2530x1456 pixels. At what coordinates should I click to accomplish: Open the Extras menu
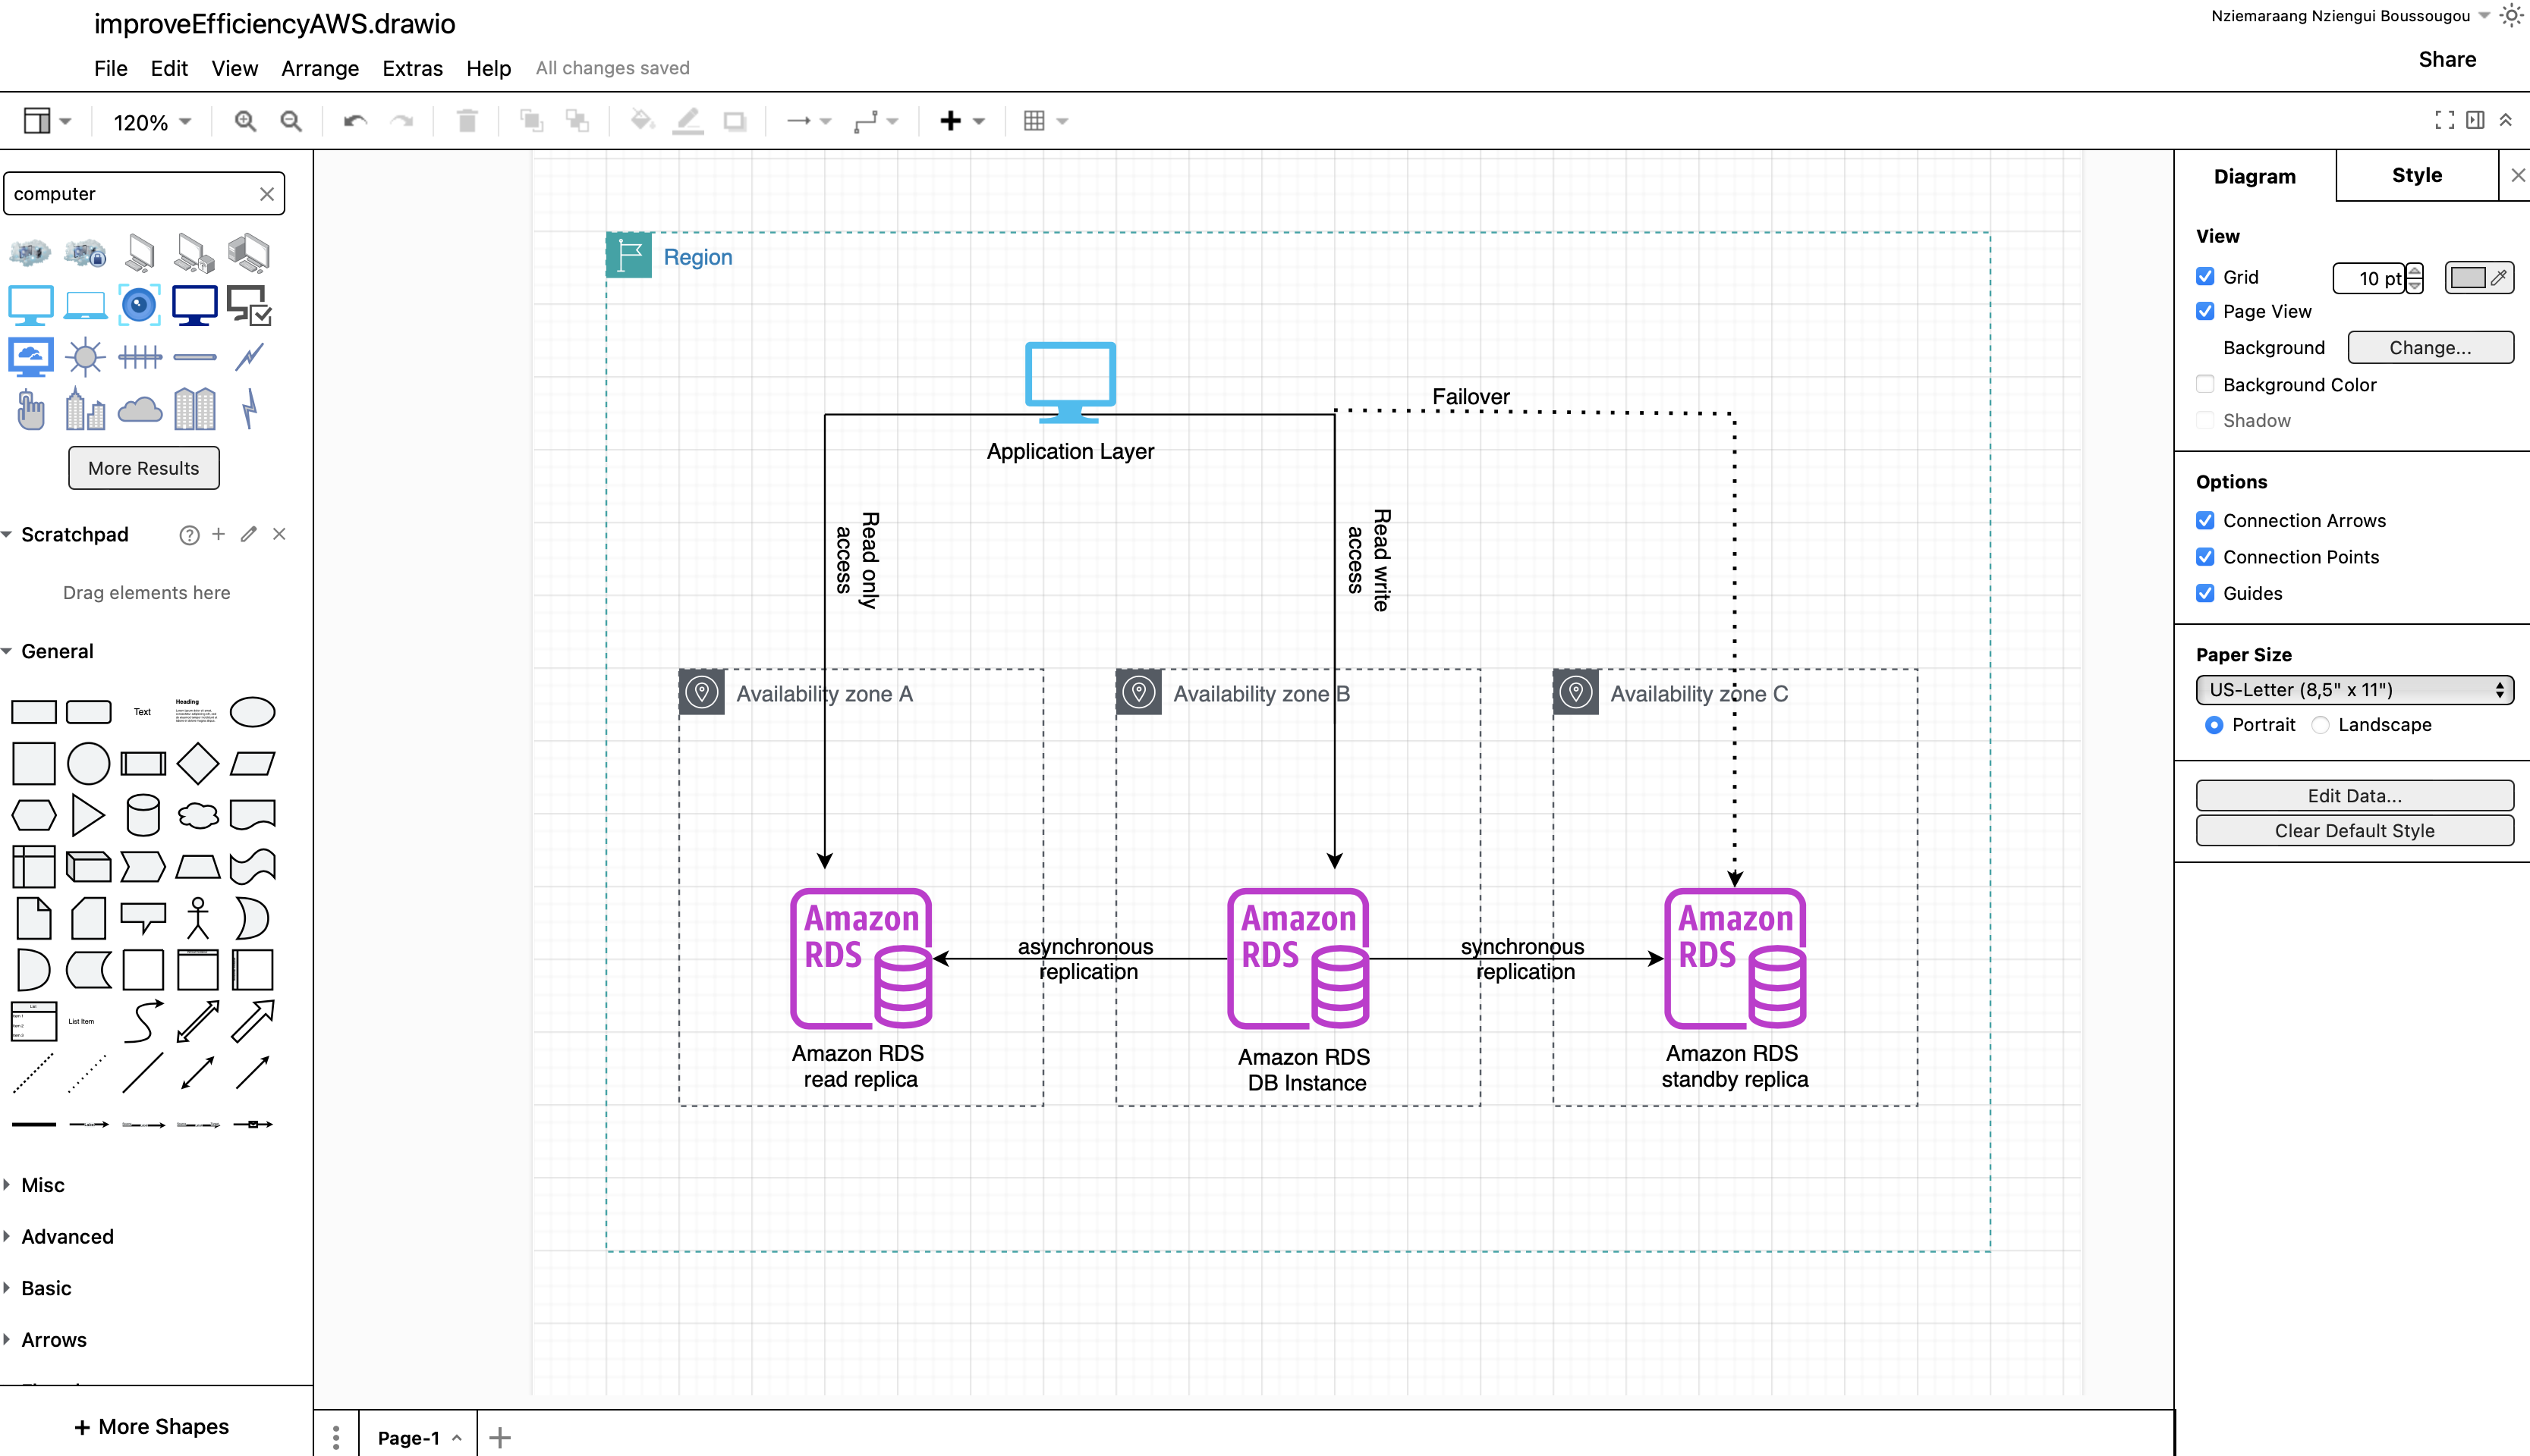412,68
